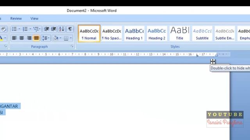Apply the Subtitle style
The height and width of the screenshot is (140, 250).
pos(202,33)
